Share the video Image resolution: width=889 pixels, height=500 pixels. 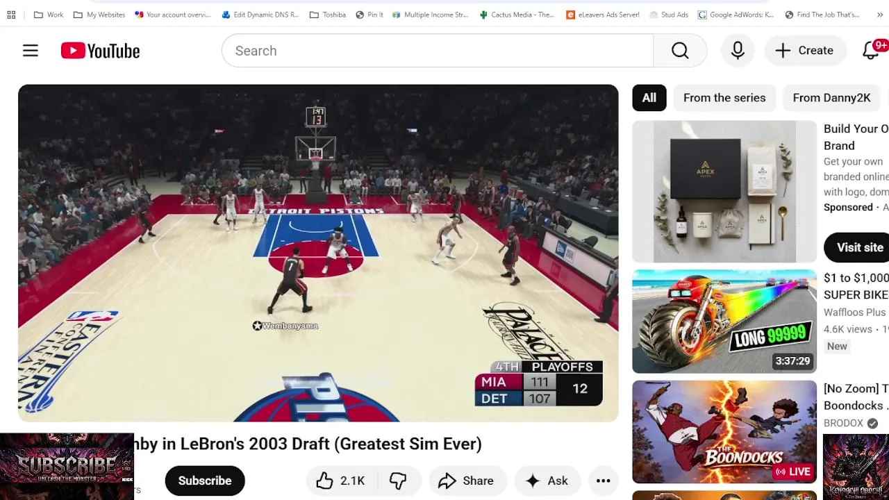[x=466, y=481]
